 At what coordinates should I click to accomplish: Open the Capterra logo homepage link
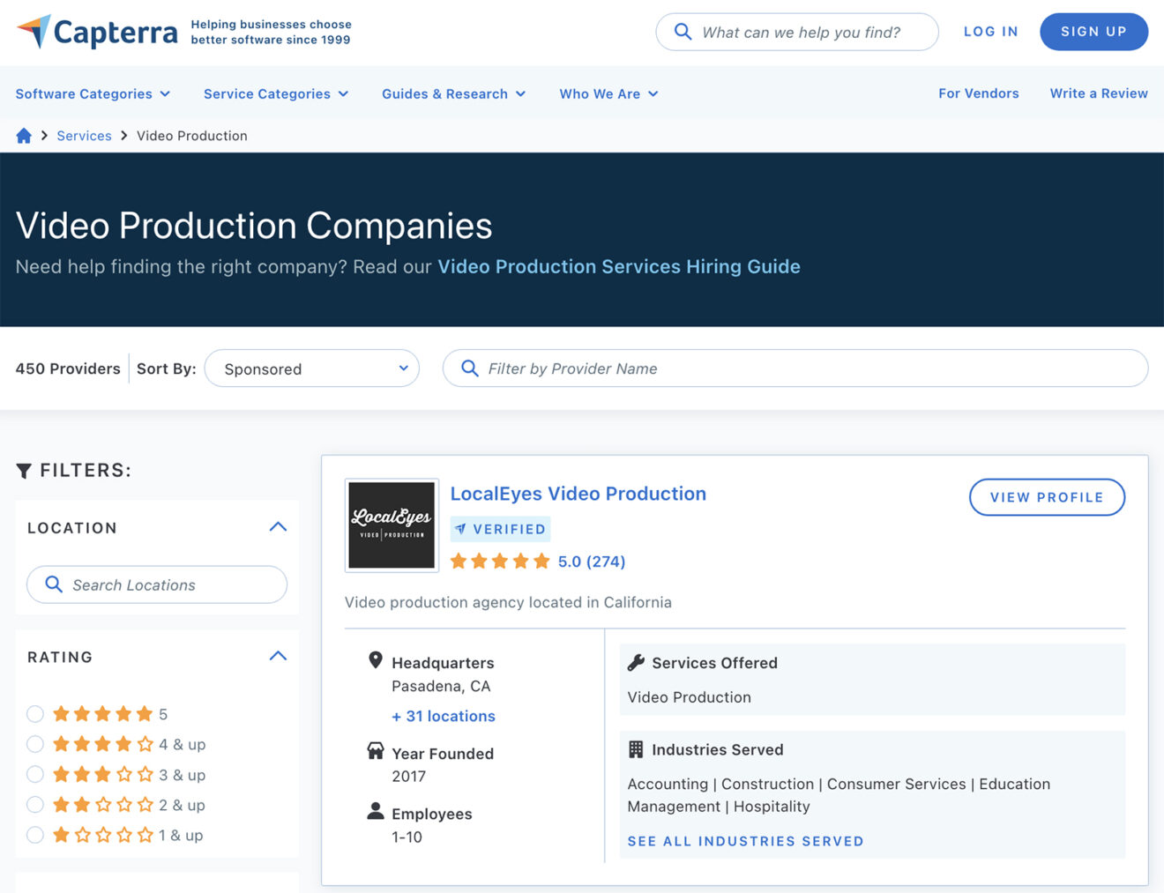[97, 32]
